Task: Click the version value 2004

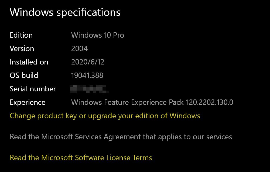Action: tap(79, 49)
